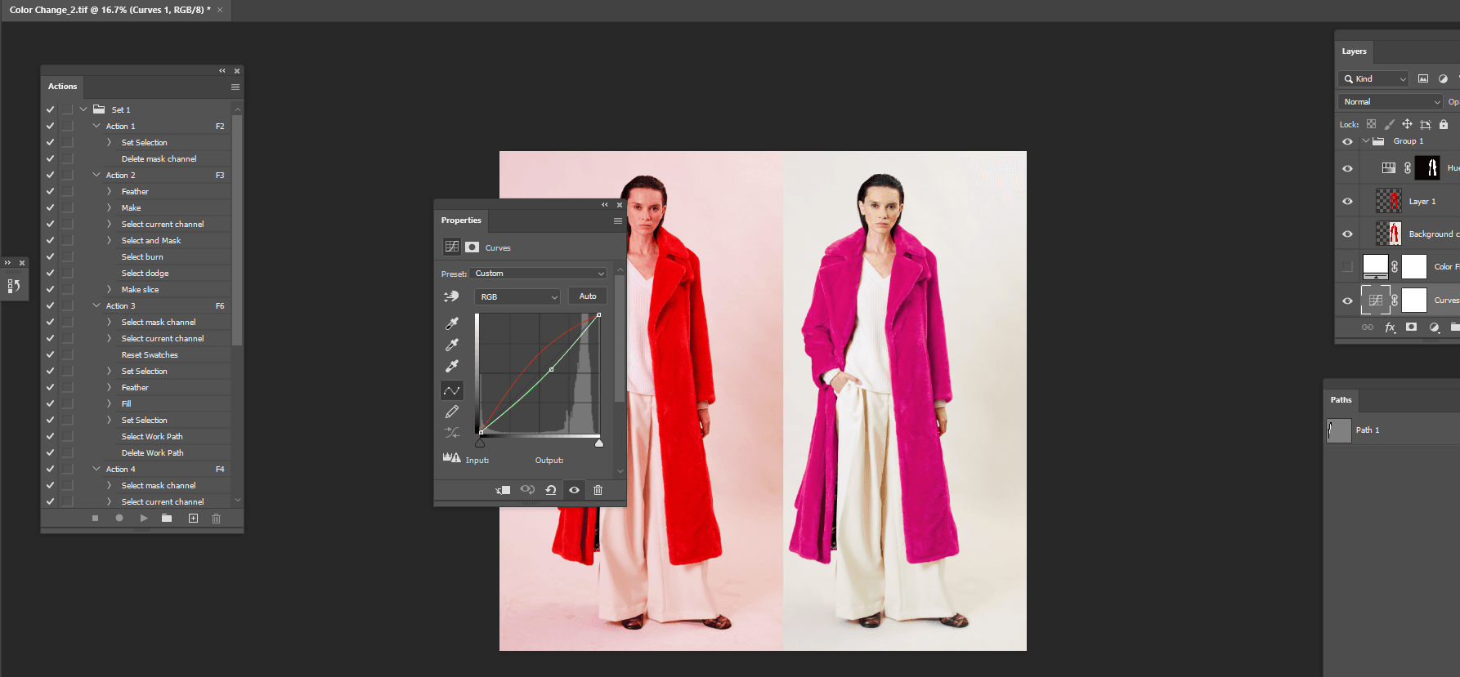
Task: Pick the gray point eyedropper in Curves
Action: click(451, 345)
